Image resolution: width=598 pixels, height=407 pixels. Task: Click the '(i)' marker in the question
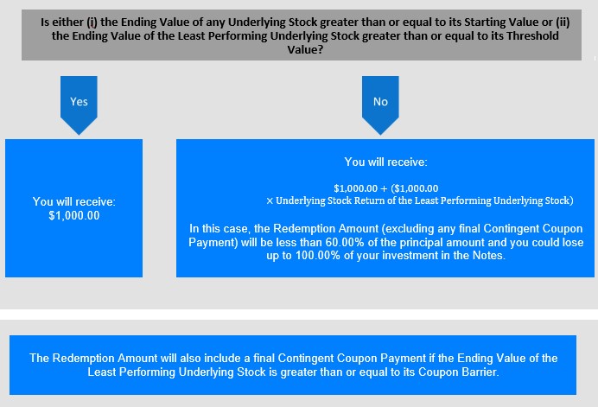pyautogui.click(x=92, y=22)
